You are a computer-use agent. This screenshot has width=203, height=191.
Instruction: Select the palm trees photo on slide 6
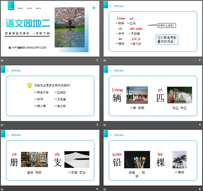coord(179,159)
